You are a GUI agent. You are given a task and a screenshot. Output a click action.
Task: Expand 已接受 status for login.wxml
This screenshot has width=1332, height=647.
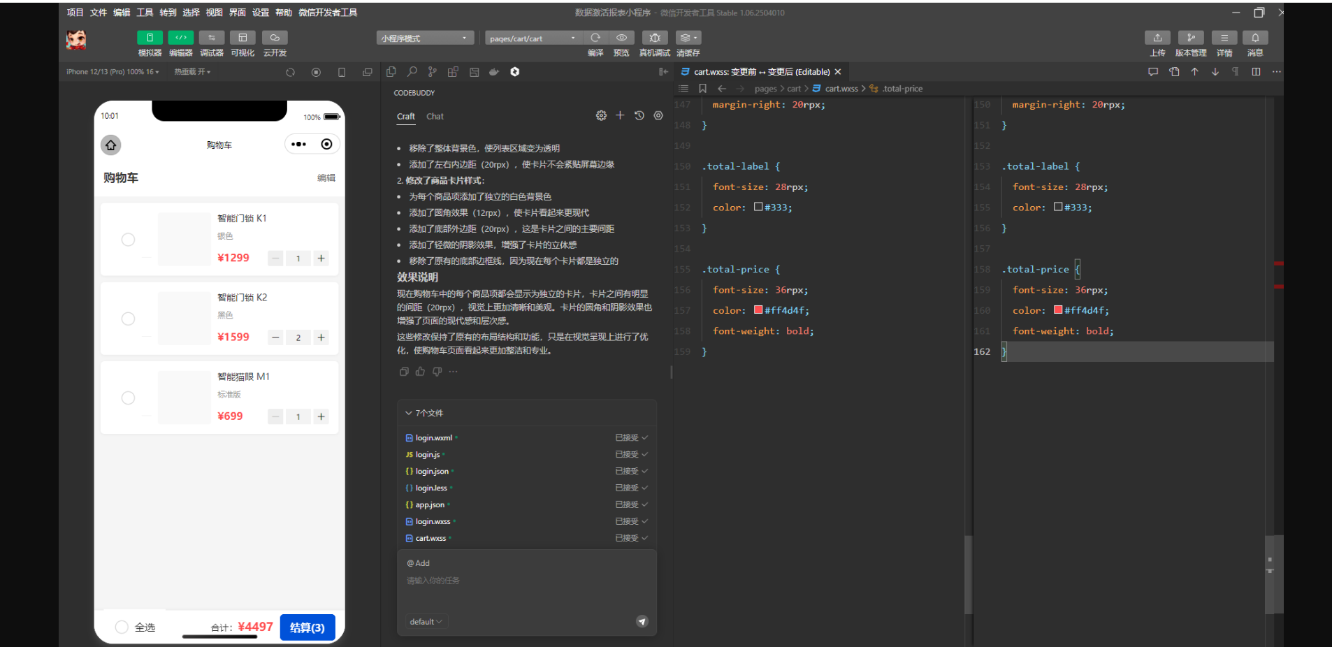tap(631, 437)
